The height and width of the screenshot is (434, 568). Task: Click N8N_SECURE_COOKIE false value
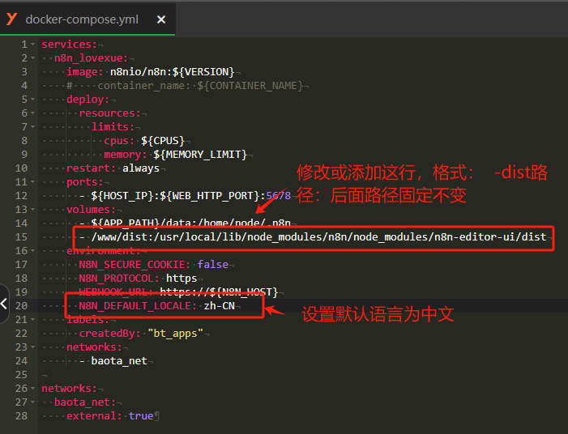[212, 264]
